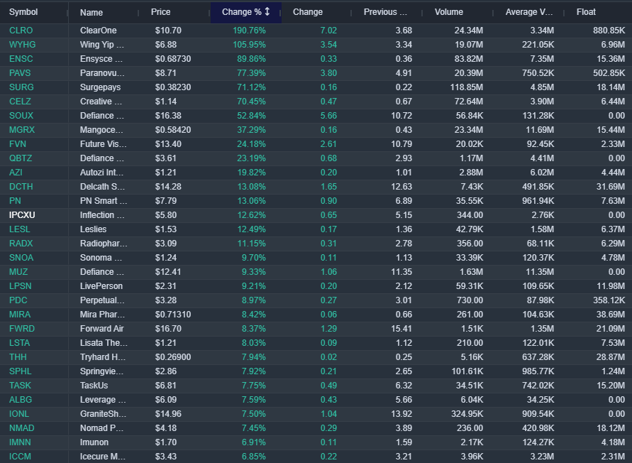This screenshot has width=632, height=463.
Task: Select the PN symbol
Action: tap(15, 201)
